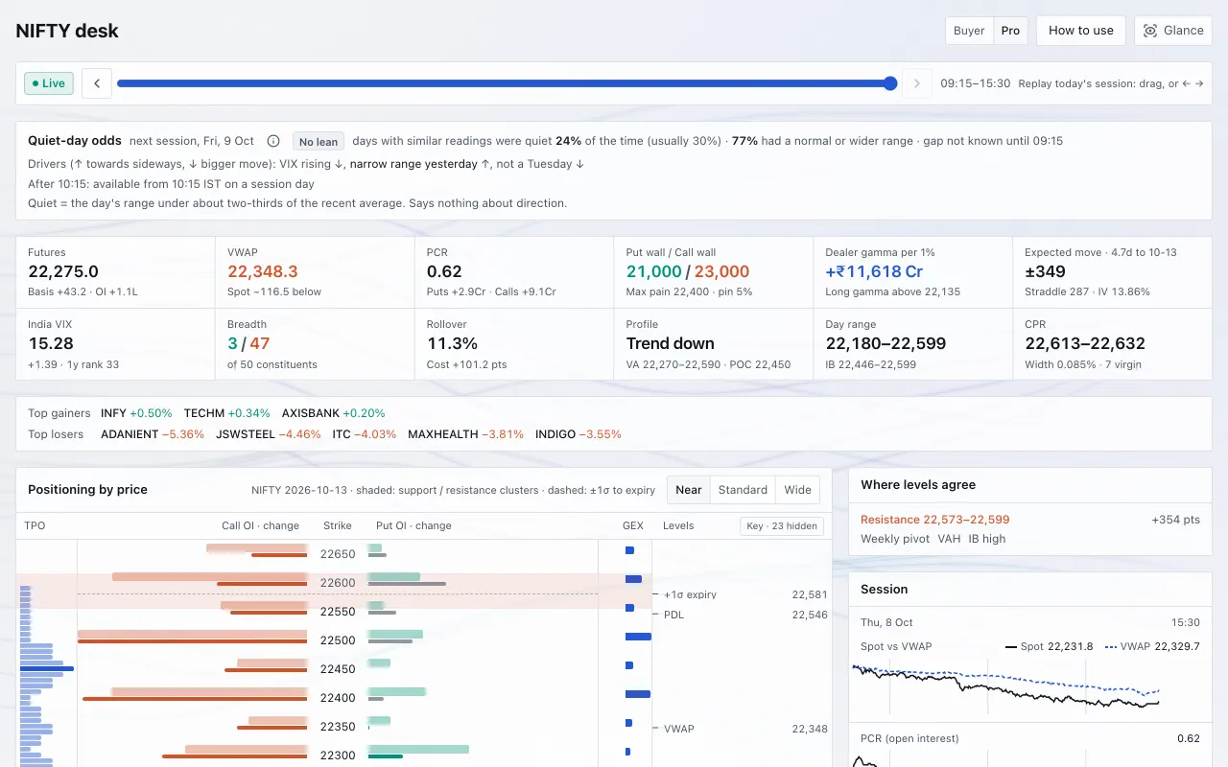The height and width of the screenshot is (767, 1228).
Task: Click the Profile value Trend down
Action: tap(671, 343)
